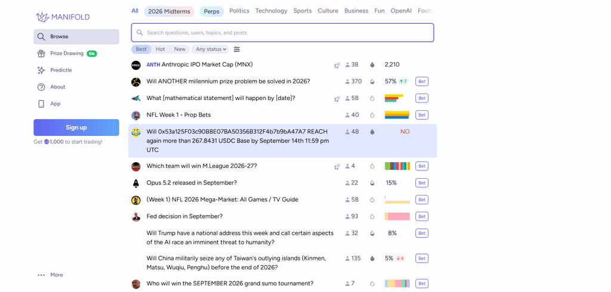Screen dimensions: 611x292
Task: Switch to the Fun topic
Action: point(379,11)
